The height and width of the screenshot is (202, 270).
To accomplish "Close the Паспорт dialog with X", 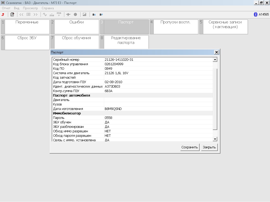I will point(216,52).
